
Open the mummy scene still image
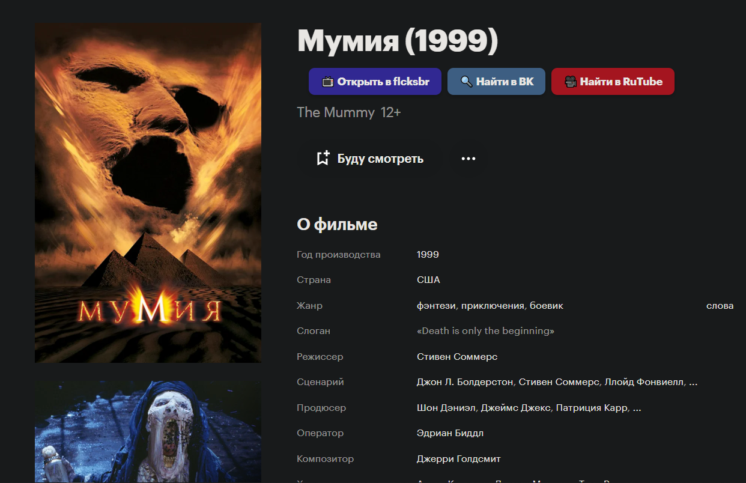[x=148, y=431]
